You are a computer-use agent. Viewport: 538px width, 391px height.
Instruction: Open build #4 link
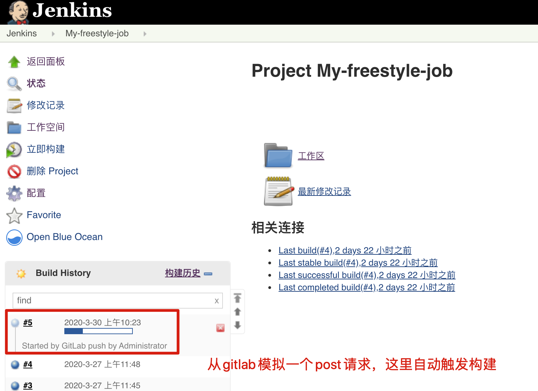[28, 365]
